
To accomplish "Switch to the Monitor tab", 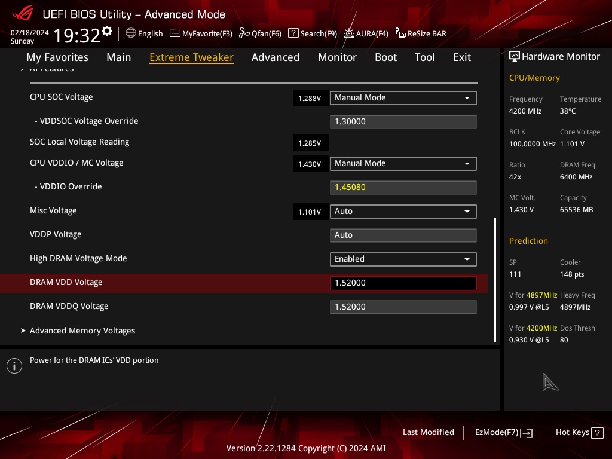I will coord(337,57).
